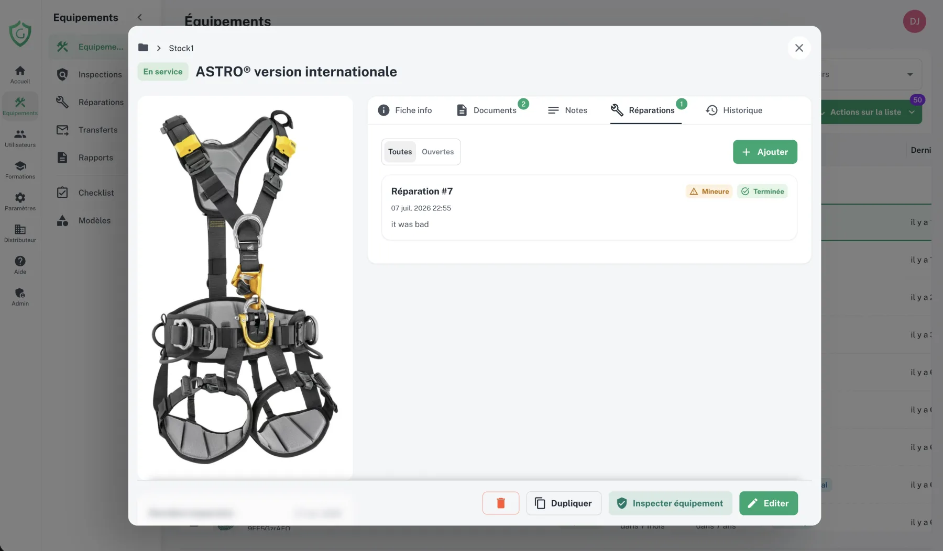Click the En service status badge
Viewport: 943px width, 551px height.
tap(163, 72)
